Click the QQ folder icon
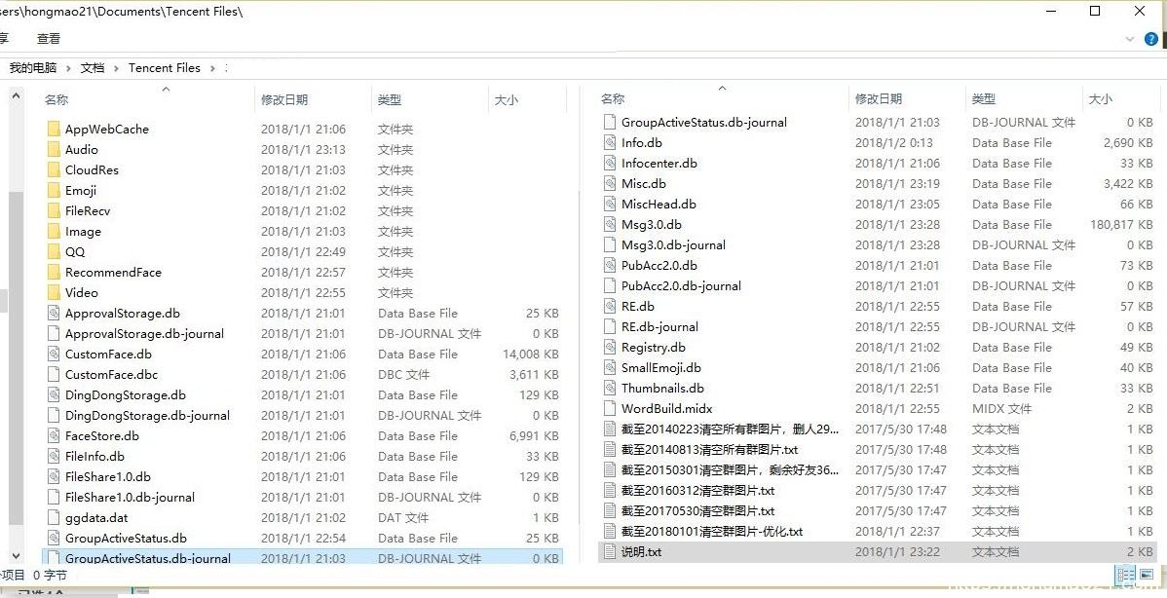Image resolution: width=1167 pixels, height=598 pixels. [x=53, y=251]
